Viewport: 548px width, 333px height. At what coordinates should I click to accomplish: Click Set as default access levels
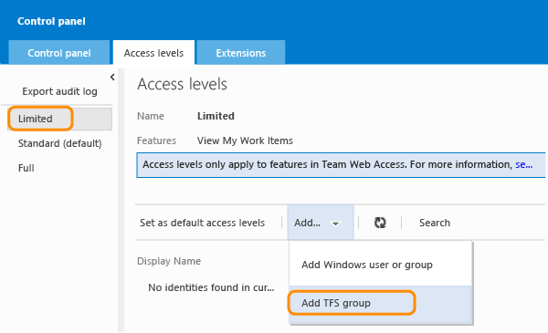point(203,223)
